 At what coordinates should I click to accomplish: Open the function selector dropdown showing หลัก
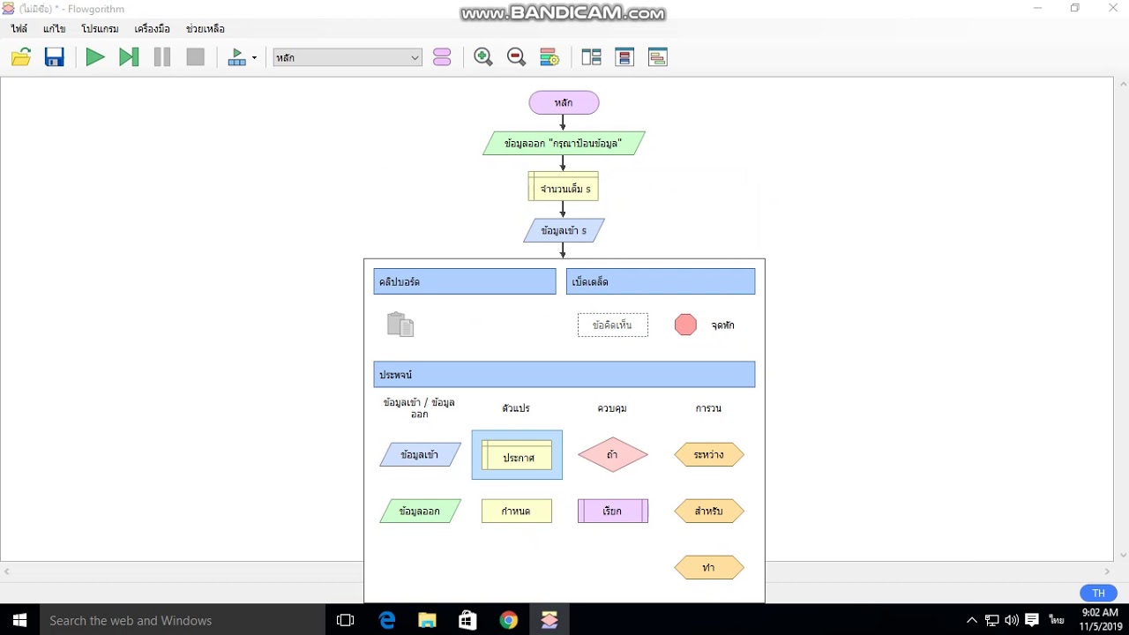coord(348,57)
